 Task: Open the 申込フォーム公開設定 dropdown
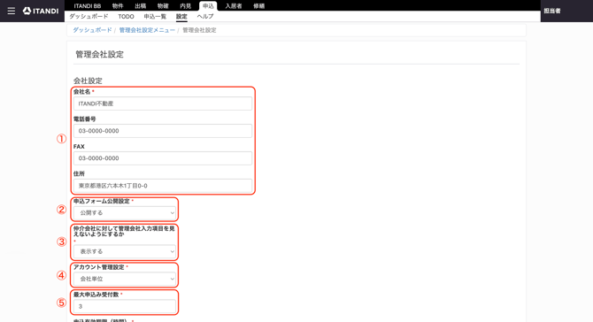(x=125, y=213)
